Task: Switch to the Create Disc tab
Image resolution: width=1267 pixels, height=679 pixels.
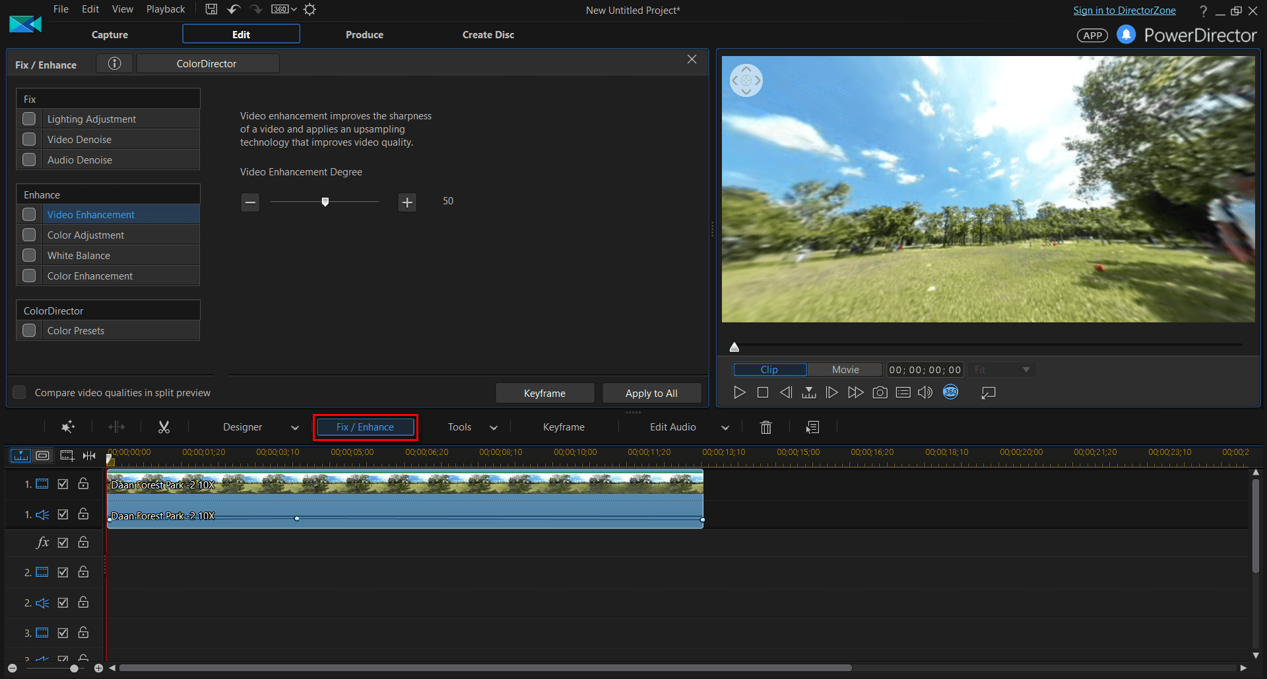Action: tap(488, 34)
